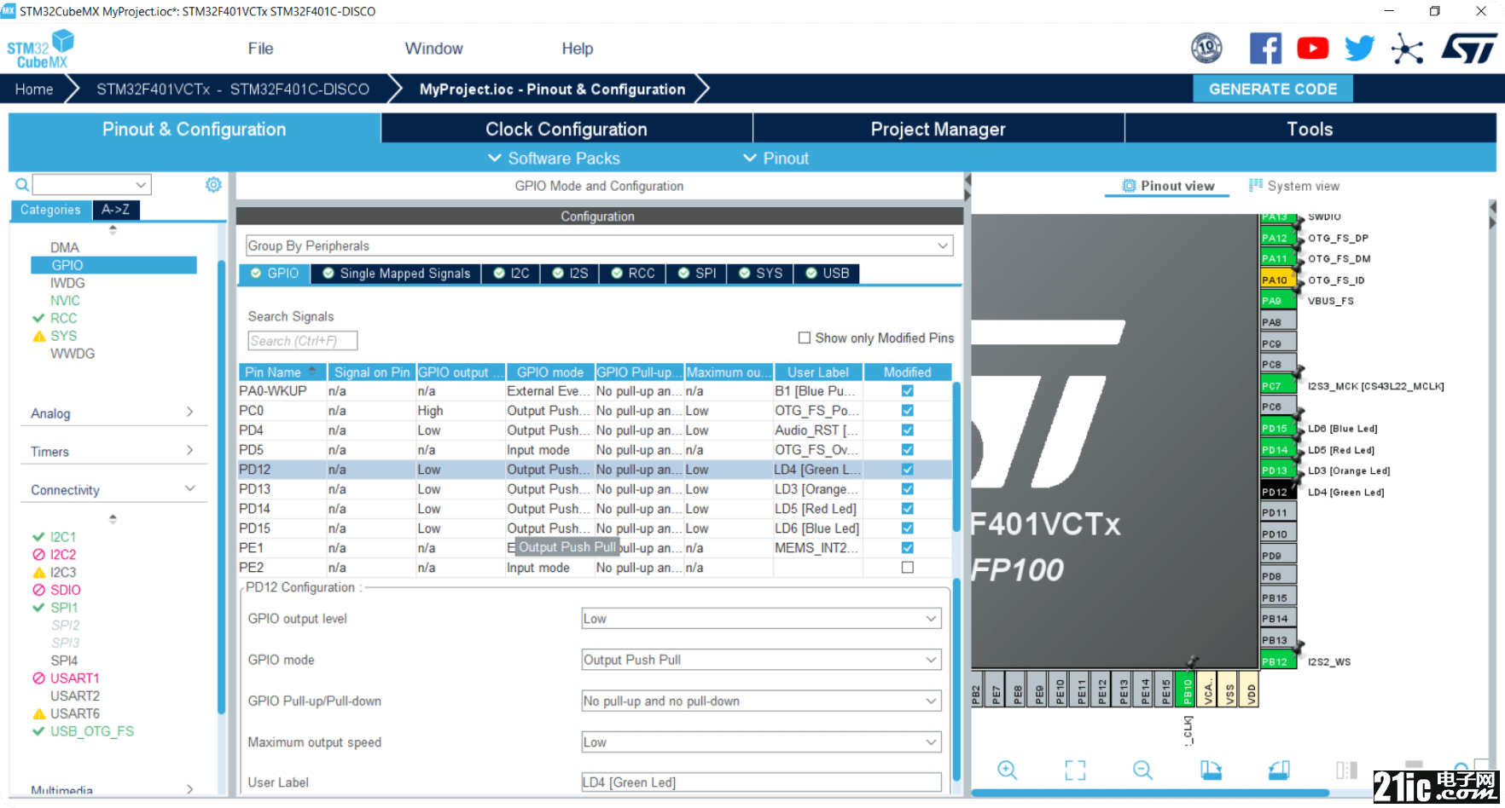The width and height of the screenshot is (1505, 808).
Task: Select SPI1 in Connectivity list
Action: coord(63,608)
